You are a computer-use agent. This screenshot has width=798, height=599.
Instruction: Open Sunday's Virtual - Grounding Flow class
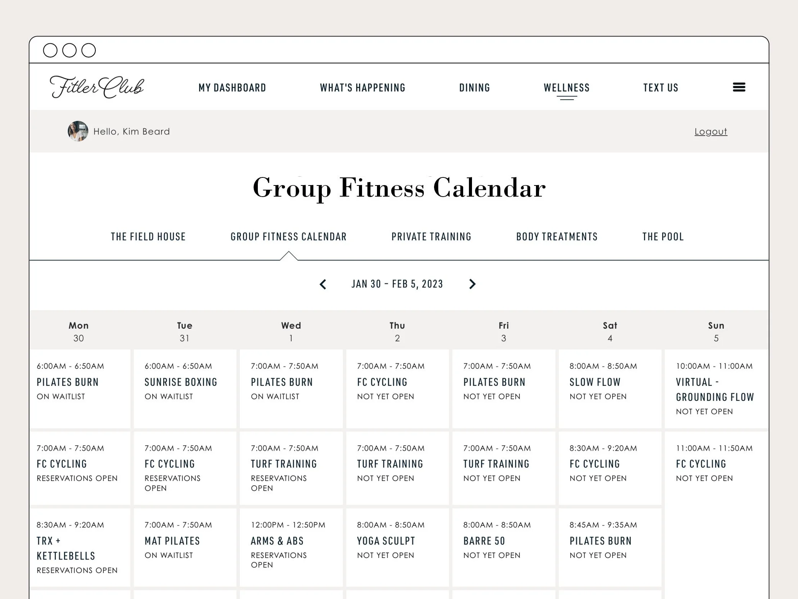click(x=714, y=389)
